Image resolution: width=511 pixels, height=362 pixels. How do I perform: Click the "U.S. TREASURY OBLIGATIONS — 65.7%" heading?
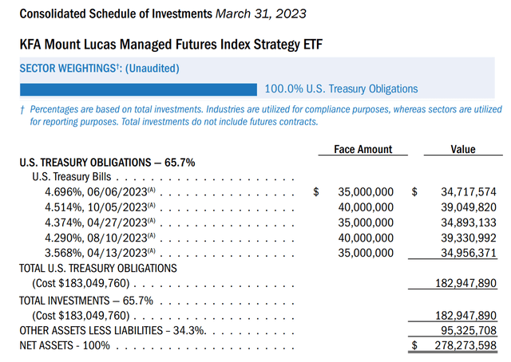(107, 162)
